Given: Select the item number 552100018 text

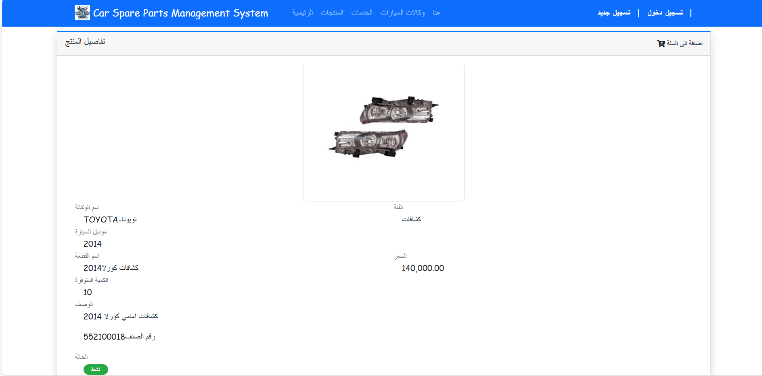Looking at the screenshot, I should [104, 337].
